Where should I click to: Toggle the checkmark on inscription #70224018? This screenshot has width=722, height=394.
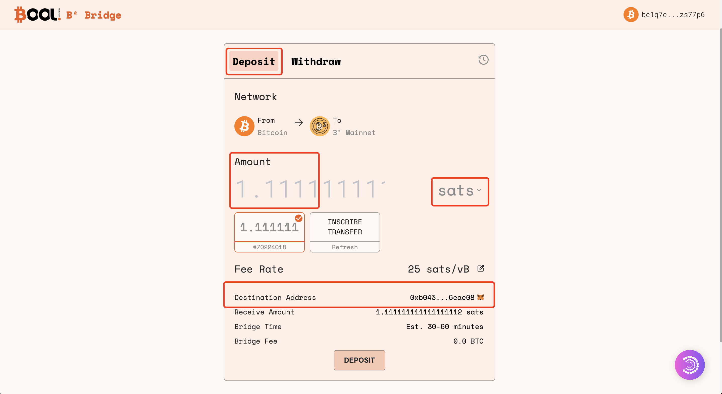(299, 218)
